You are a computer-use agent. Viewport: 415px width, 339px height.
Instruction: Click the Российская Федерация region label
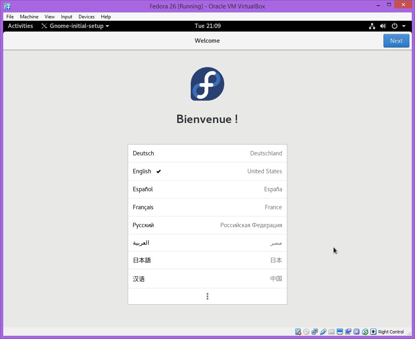point(251,225)
